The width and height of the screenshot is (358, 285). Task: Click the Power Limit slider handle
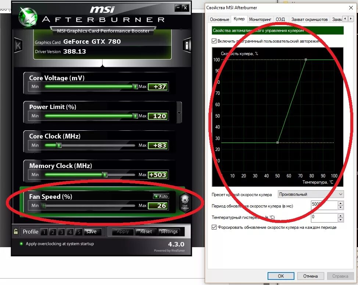pyautogui.click(x=135, y=116)
